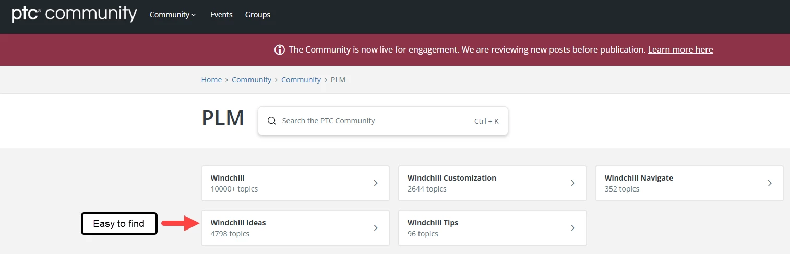Click the chevron on Windchill Customization card
The width and height of the screenshot is (790, 254).
coord(572,183)
